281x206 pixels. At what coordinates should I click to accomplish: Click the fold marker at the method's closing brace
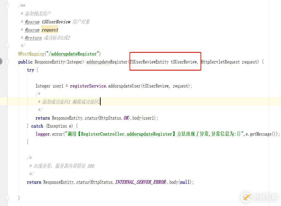[x=7, y=197]
